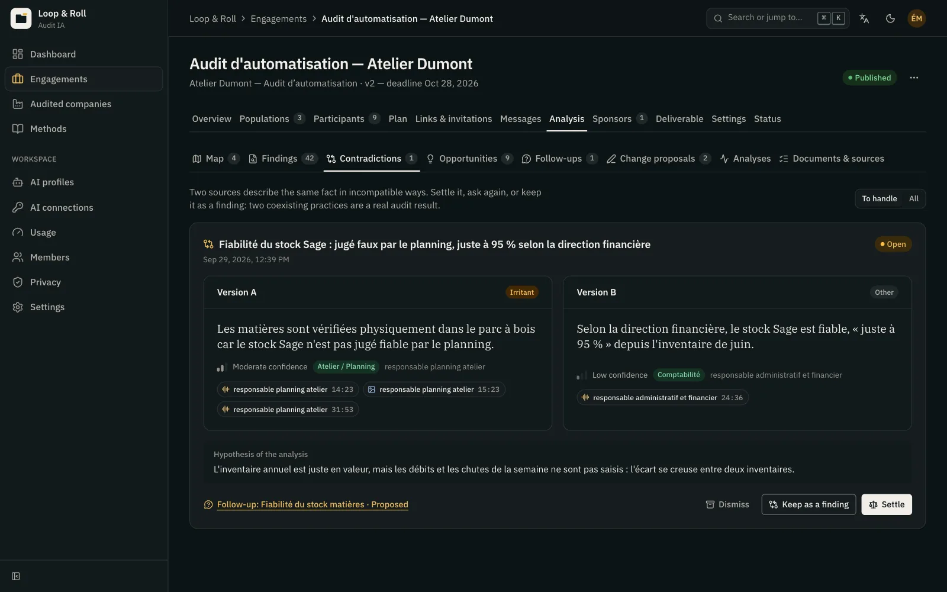The image size is (947, 592).
Task: Open the Change proposals sub-tab
Action: 658,159
